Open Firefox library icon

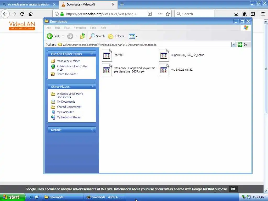[244, 14]
